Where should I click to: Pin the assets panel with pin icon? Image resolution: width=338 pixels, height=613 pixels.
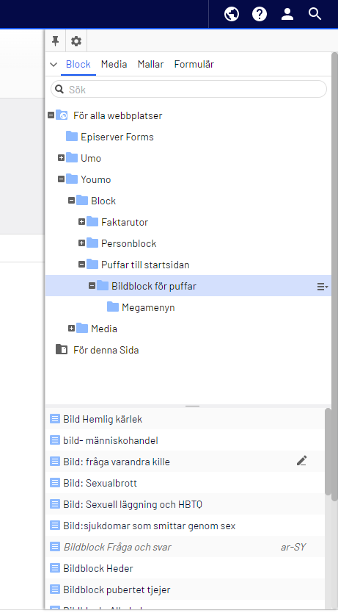tap(56, 41)
